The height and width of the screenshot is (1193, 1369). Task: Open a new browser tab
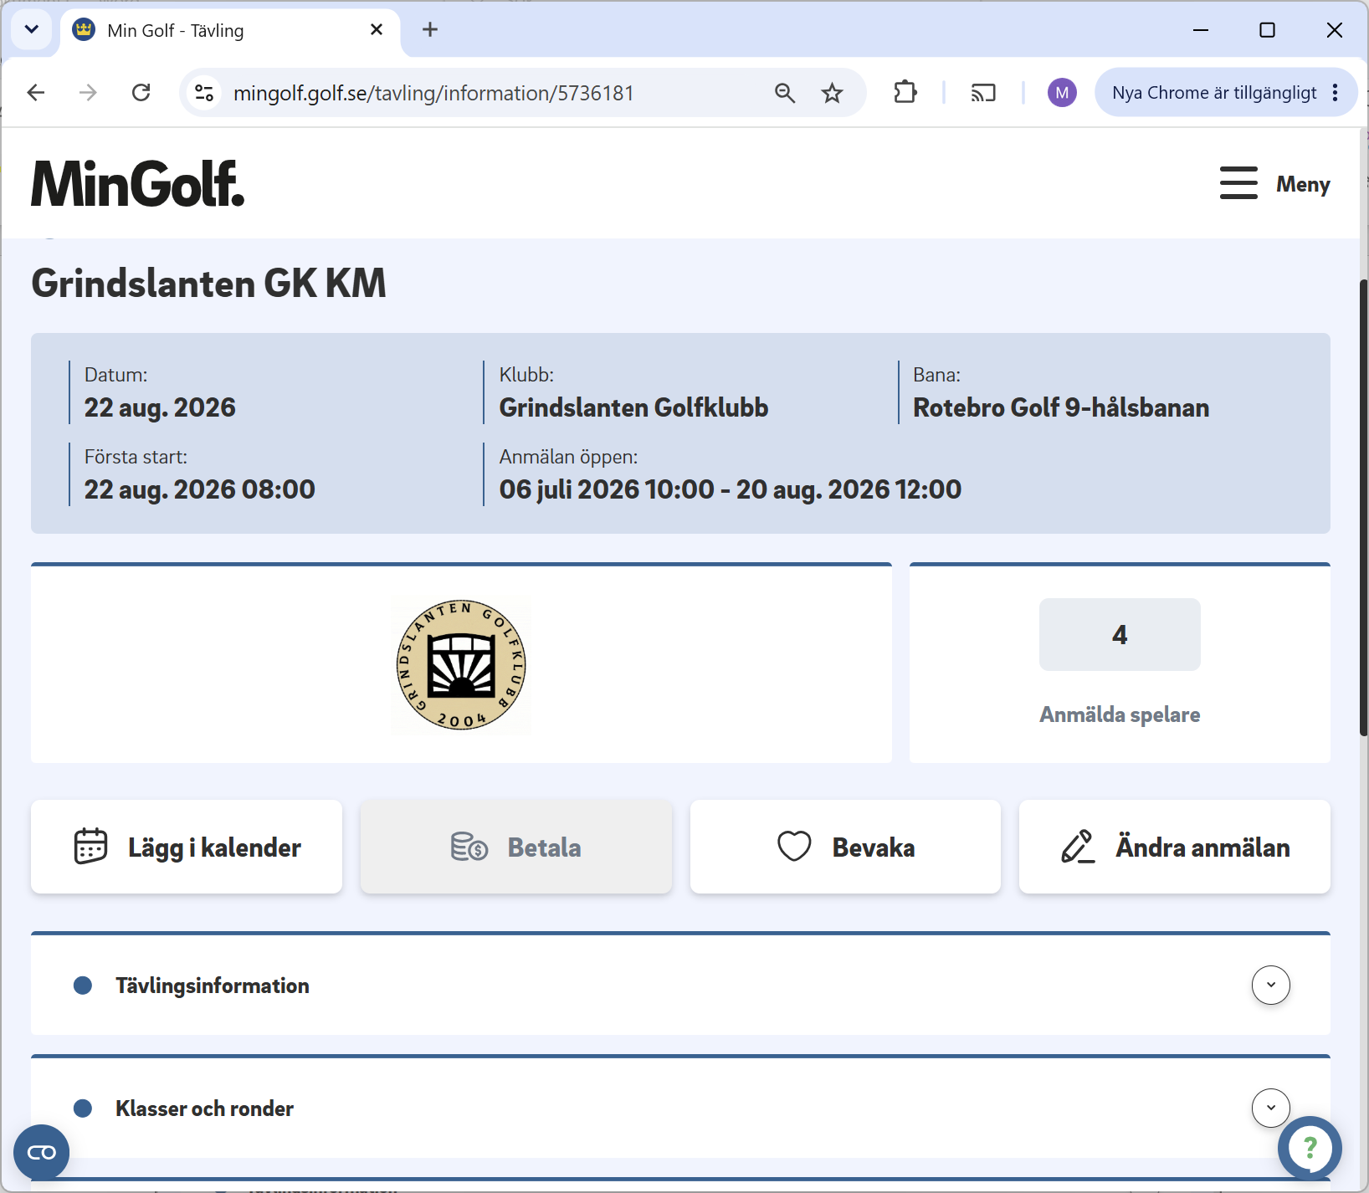click(x=430, y=29)
